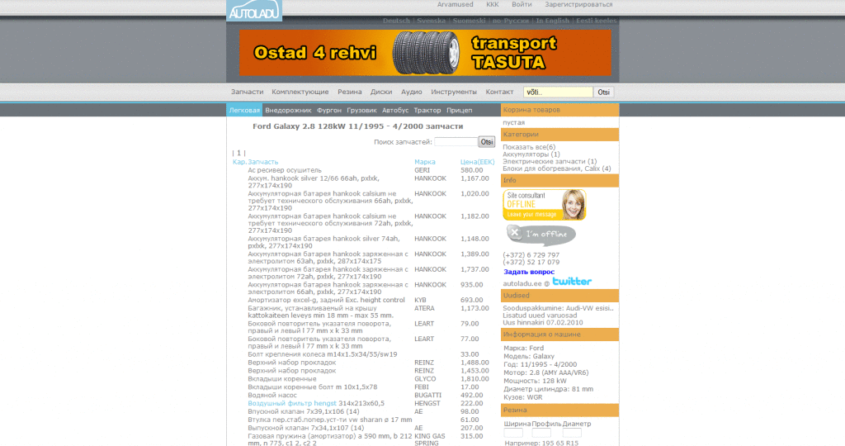845x446 pixels.
Task: Select the Прицеп tab
Action: coord(459,110)
